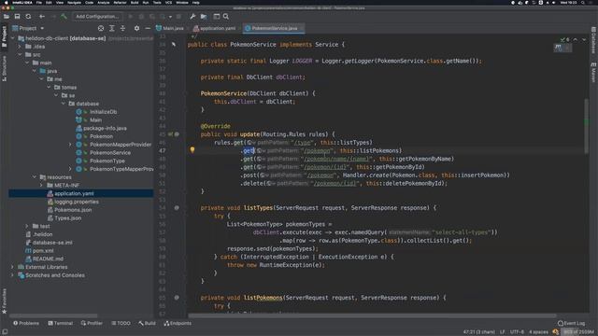This screenshot has height=336, width=598.
Task: Open the Refactor menu
Action: click(120, 2)
